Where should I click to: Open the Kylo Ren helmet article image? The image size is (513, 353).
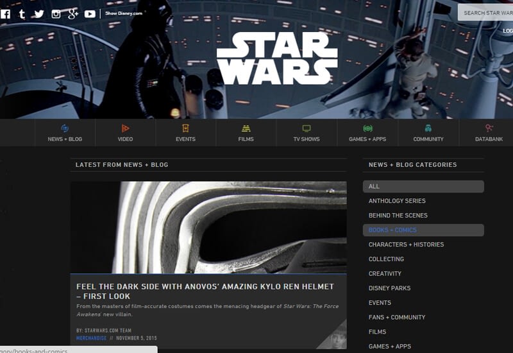pyautogui.click(x=208, y=227)
